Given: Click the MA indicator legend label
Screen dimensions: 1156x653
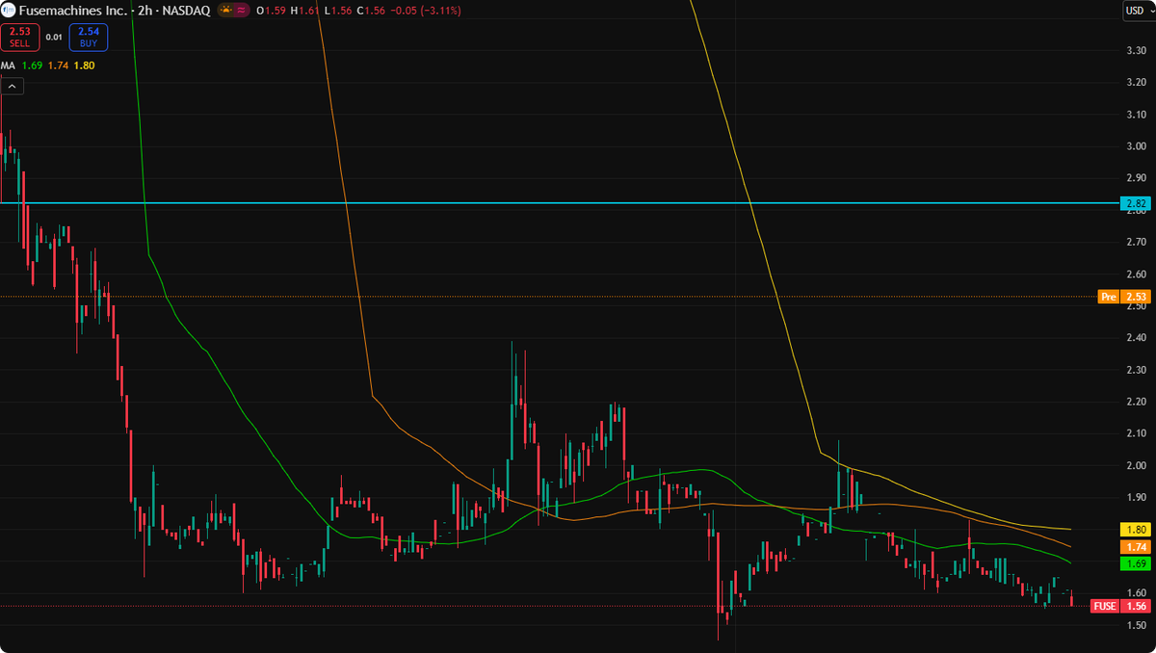Looking at the screenshot, I should pos(8,65).
